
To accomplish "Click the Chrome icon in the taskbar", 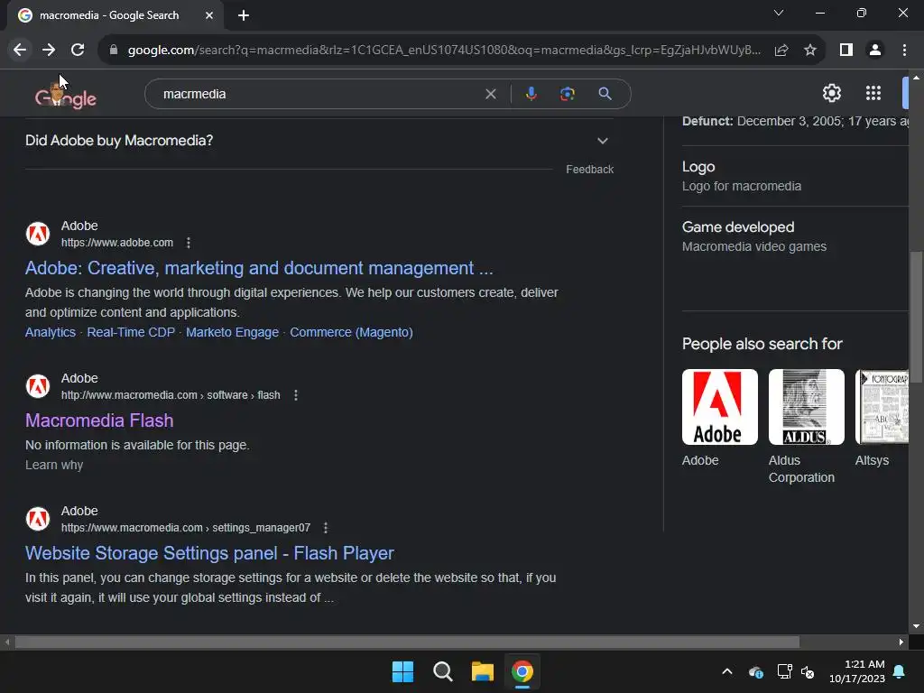I will (x=522, y=671).
